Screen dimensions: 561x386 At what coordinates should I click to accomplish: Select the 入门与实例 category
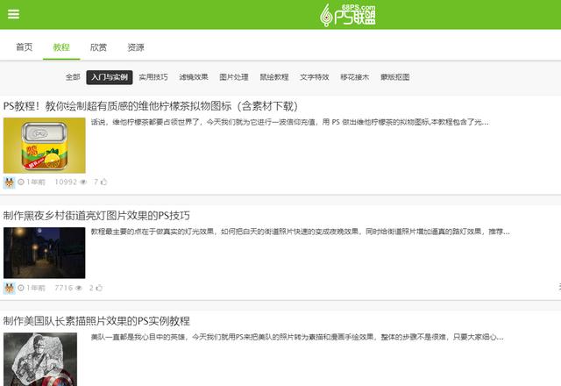coord(110,77)
